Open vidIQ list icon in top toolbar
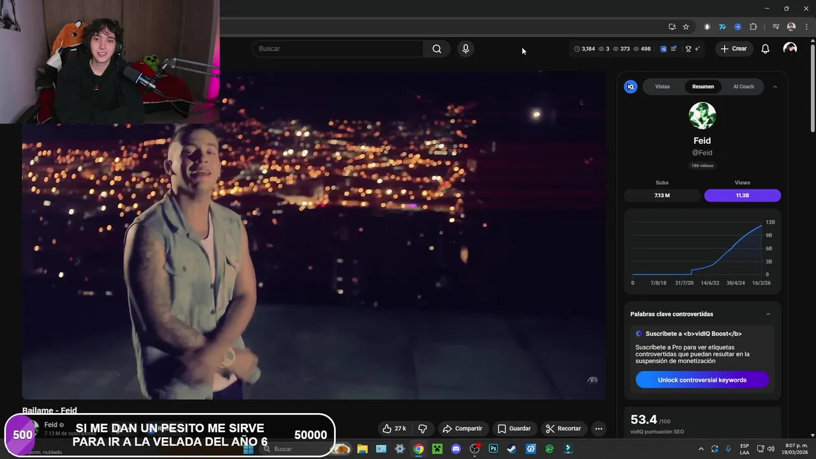816x459 pixels. point(673,48)
